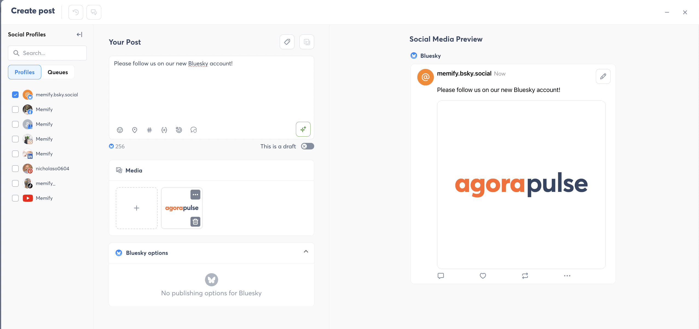Image resolution: width=699 pixels, height=329 pixels.
Task: Open the hashtag groups icon
Action: 149,130
